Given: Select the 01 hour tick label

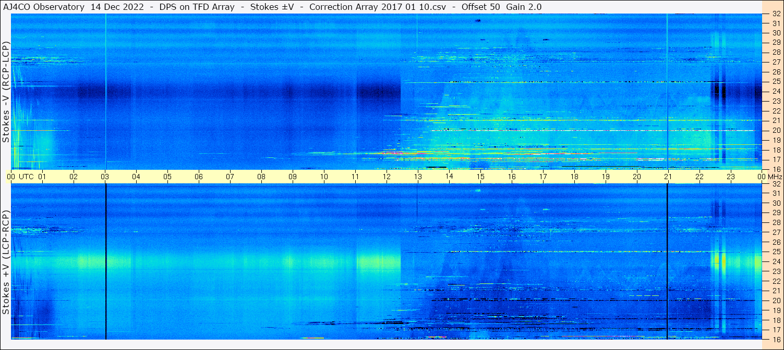Looking at the screenshot, I should pos(42,177).
